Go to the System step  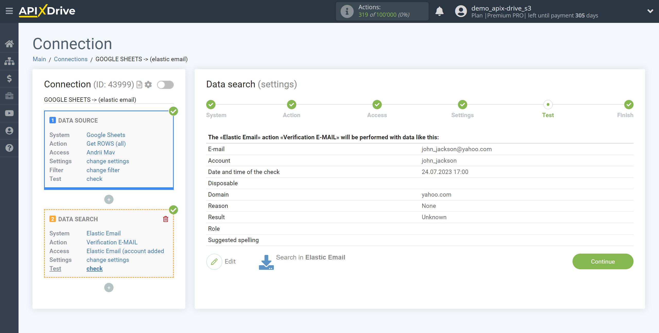point(211,105)
